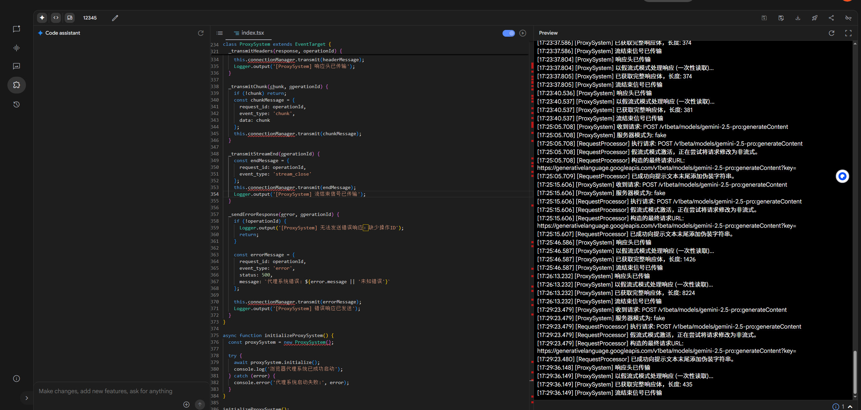This screenshot has width=861, height=410.
Task: Click the share icon in top toolbar
Action: click(x=831, y=18)
